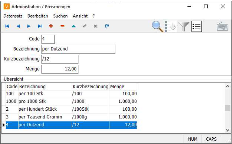The width and height of the screenshot is (232, 144).
Task: Jump to the first record in navigator
Action: [7, 26]
